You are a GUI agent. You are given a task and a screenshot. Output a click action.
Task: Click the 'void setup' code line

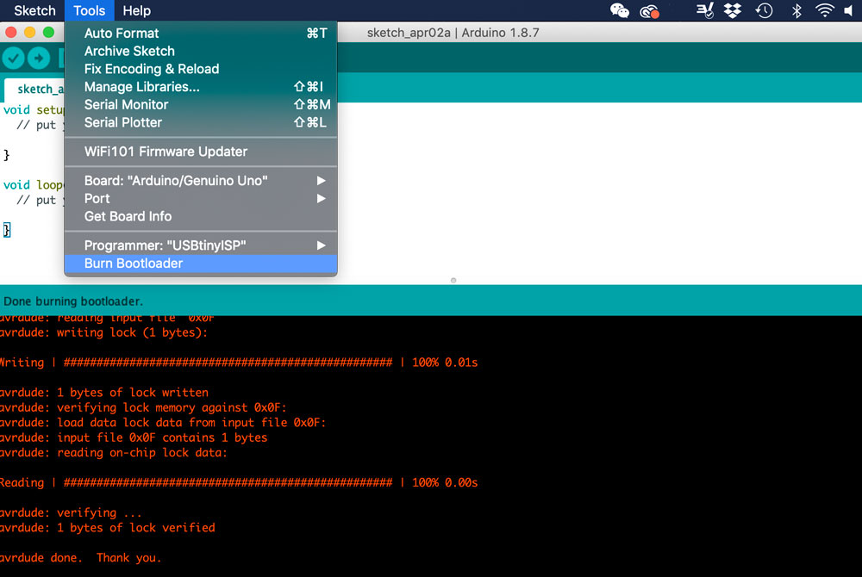tap(34, 109)
